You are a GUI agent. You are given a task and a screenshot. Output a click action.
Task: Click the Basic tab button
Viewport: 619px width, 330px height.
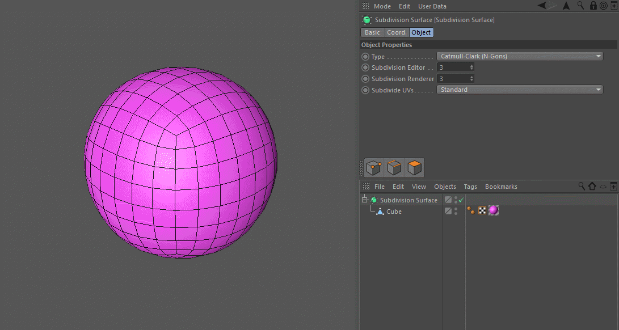(x=372, y=32)
